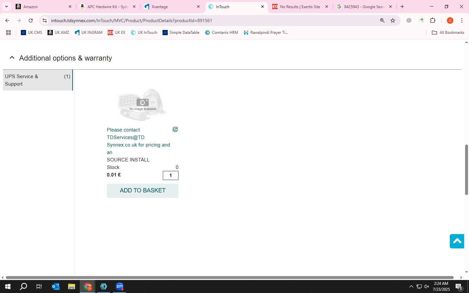The image size is (469, 293).
Task: Open Zoom from the taskbar
Action: (120, 286)
